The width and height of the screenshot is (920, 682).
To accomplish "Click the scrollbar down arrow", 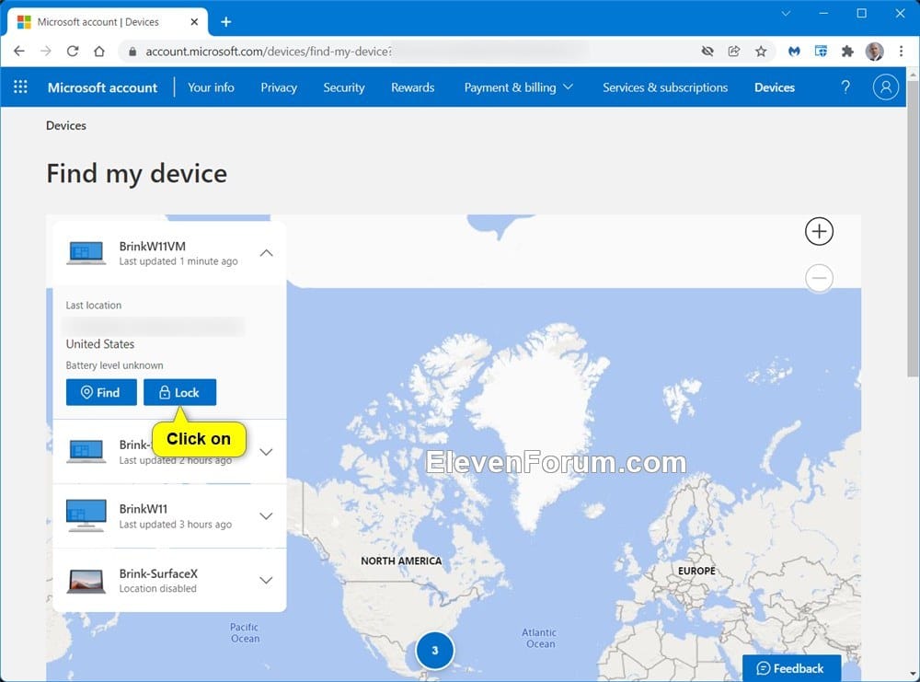I will tap(913, 675).
